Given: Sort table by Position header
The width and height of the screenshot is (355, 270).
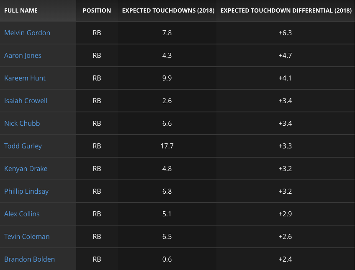Looking at the screenshot, I should pyautogui.click(x=97, y=10).
